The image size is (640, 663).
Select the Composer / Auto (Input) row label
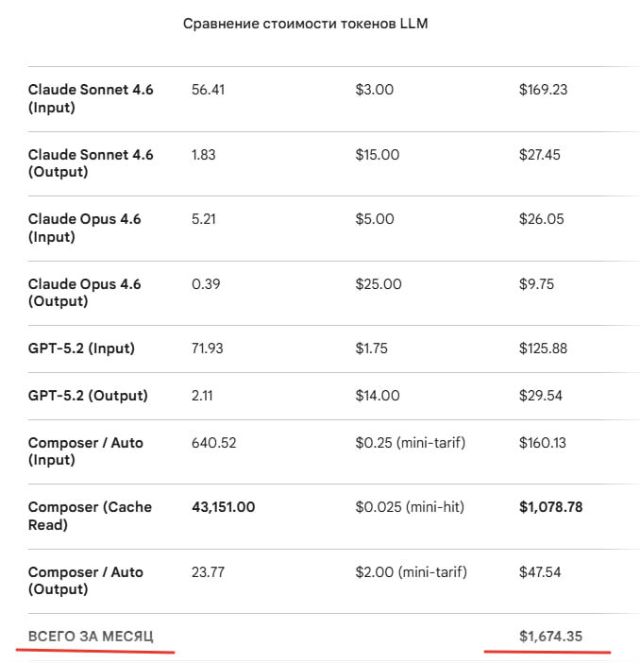(x=86, y=450)
